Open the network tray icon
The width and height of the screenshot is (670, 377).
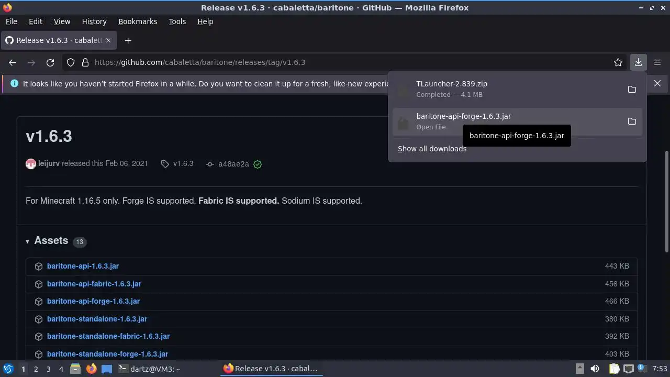point(628,369)
